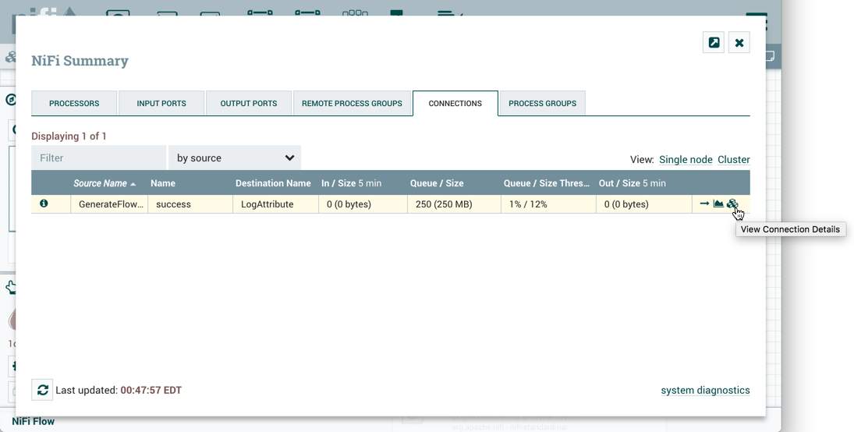Click into the Filter text field
This screenshot has height=432, width=854.
coord(99,158)
